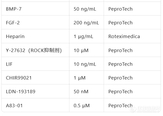Image resolution: width=163 pixels, height=116 pixels.
Task: Select the 10 µM concentration value
Action: click(x=81, y=50)
